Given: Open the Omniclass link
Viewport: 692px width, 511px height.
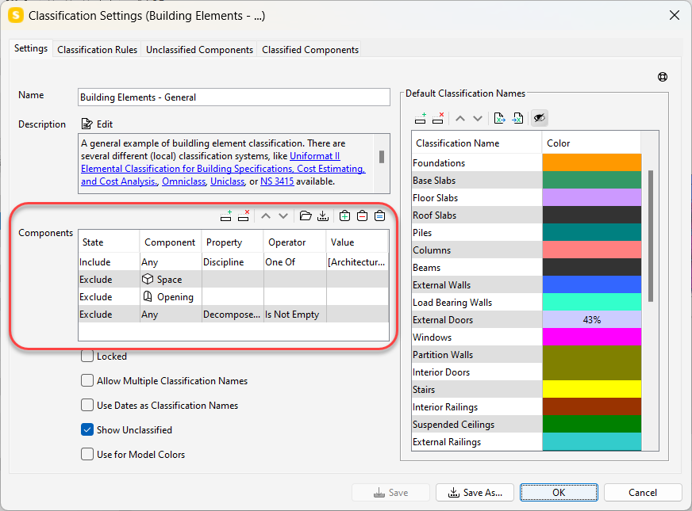Looking at the screenshot, I should (183, 181).
